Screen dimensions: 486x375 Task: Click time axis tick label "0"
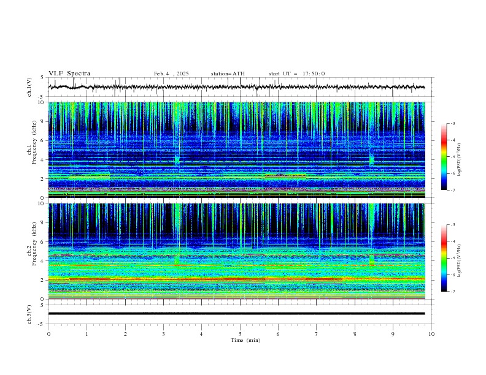[x=48, y=334]
